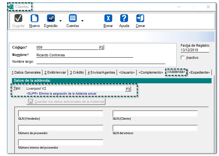
Task: Click the Guardar checkmark toolbar icon
Action: coord(18,19)
